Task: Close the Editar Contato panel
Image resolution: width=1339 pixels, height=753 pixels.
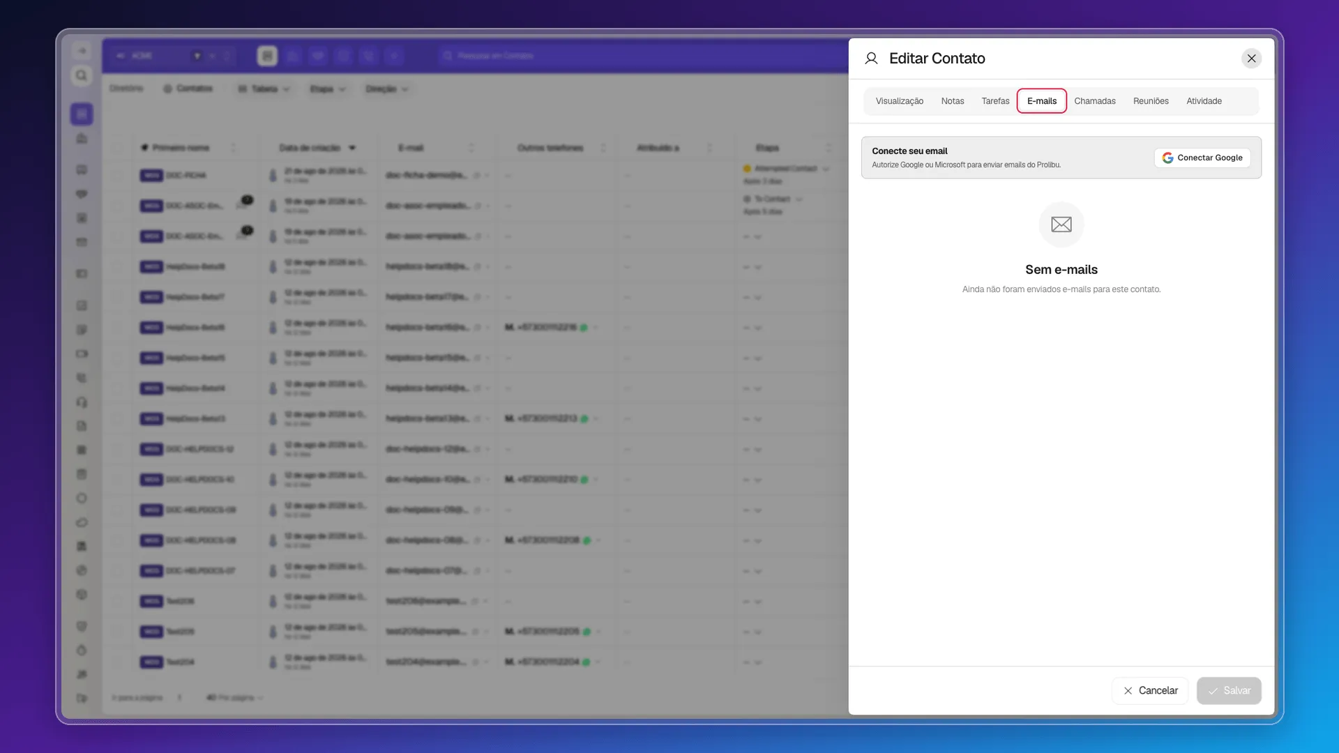Action: [1251, 59]
